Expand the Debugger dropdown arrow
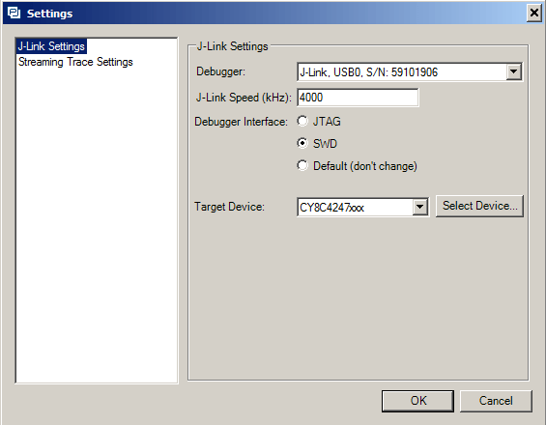 (513, 71)
